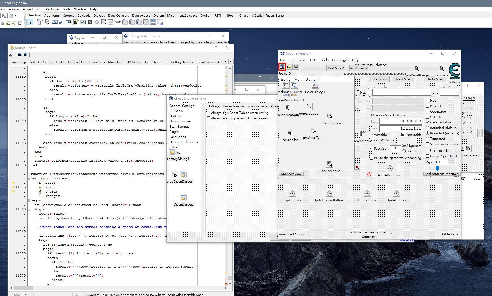492x296 pixels.
Task: Pick the checkbox component in the palette
Action: pyautogui.click(x=90, y=22)
